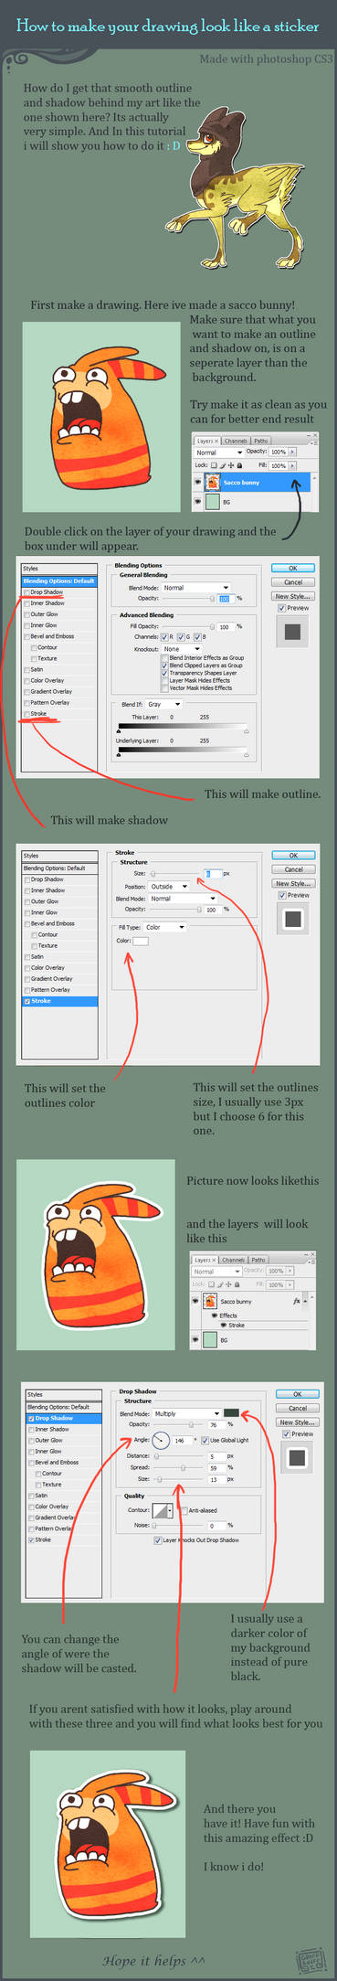
Task: Switch to Channels tab in highlighted-layer panel
Action: point(236,442)
